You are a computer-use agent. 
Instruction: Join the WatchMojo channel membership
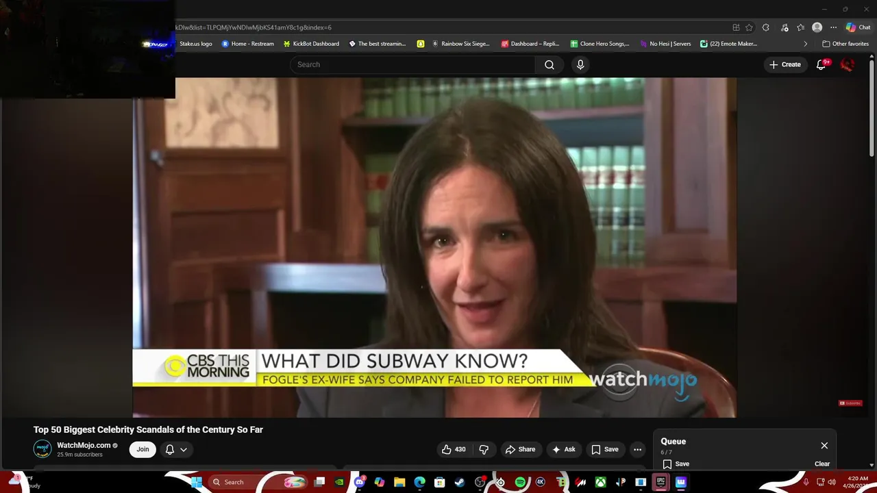click(x=143, y=449)
